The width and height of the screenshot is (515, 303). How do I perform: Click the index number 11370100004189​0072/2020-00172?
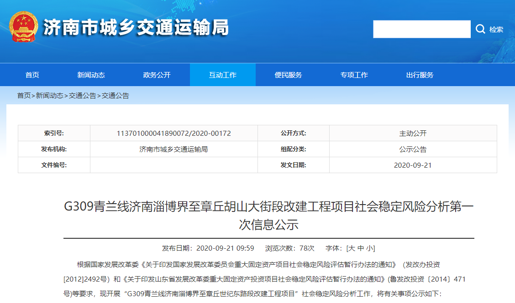tap(174, 134)
